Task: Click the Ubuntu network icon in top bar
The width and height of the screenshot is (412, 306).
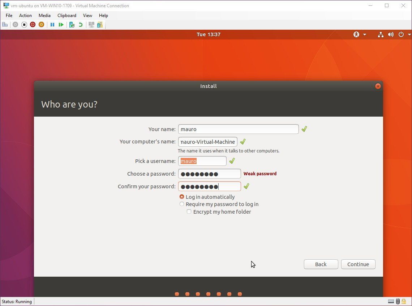Action: pyautogui.click(x=381, y=34)
